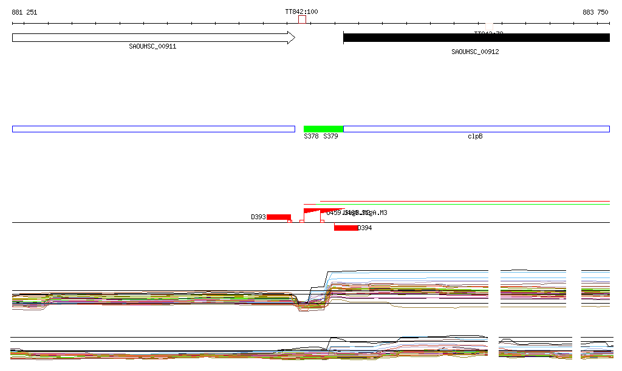Click the D393 text label
Screen dimensions: 622x371
(x=258, y=217)
